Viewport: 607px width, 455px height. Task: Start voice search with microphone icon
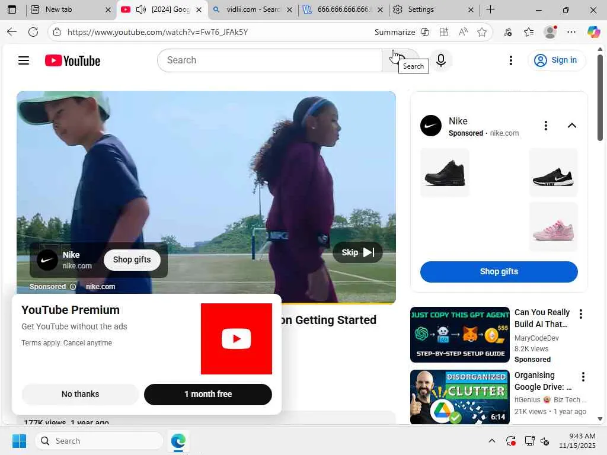coord(441,60)
